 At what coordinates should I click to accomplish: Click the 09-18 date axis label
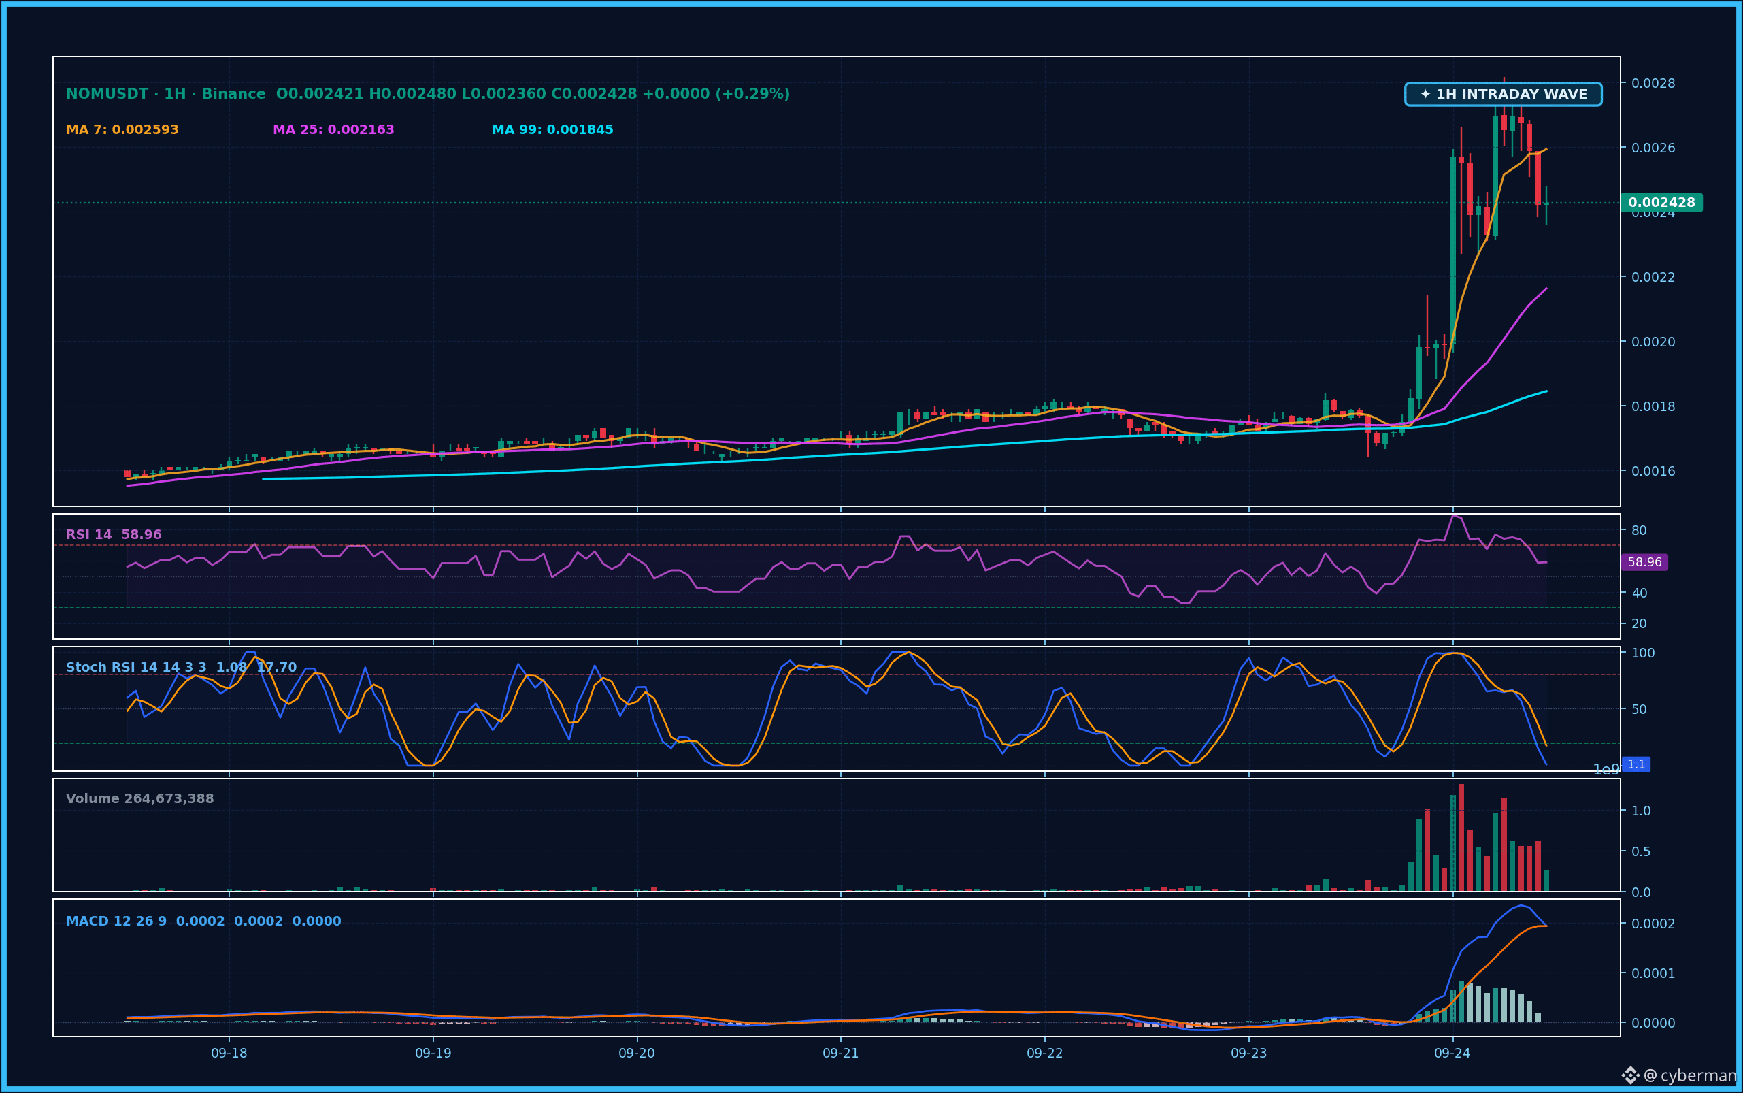pyautogui.click(x=229, y=1054)
